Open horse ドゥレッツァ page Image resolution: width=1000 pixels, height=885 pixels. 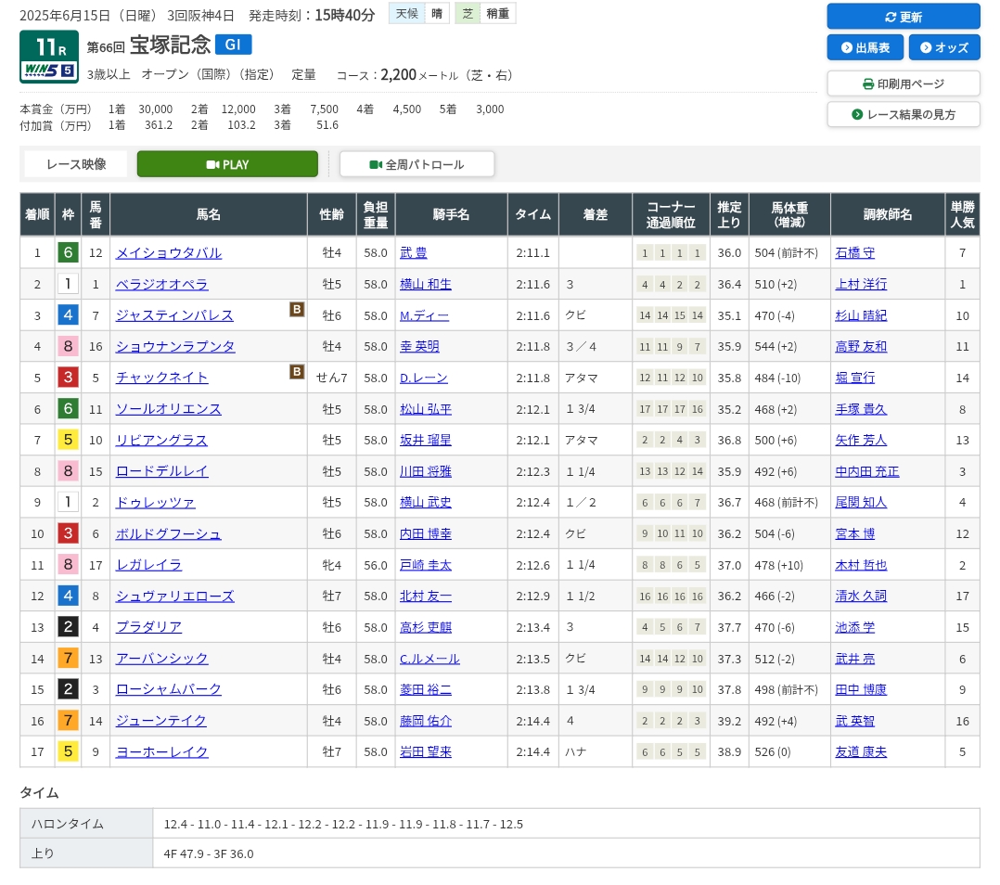coord(155,503)
